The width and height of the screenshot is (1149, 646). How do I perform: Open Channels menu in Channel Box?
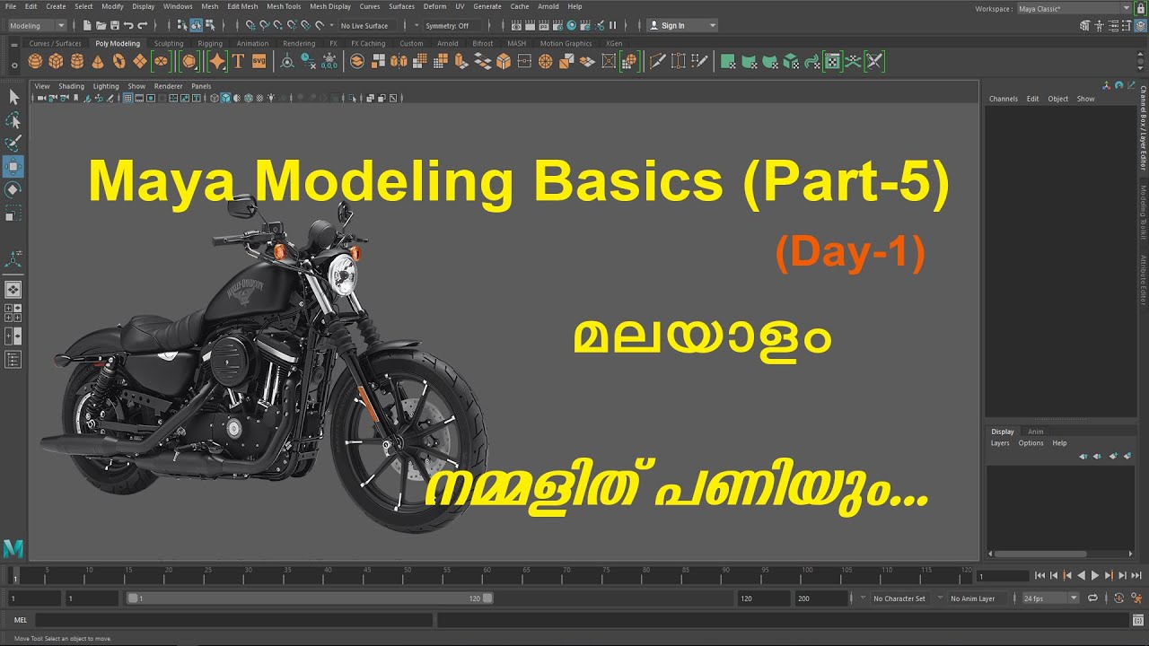tap(1004, 99)
